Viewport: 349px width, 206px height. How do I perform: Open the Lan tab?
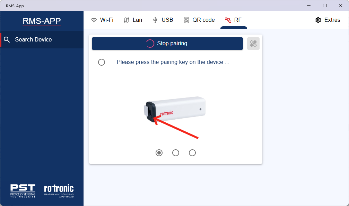(x=133, y=20)
